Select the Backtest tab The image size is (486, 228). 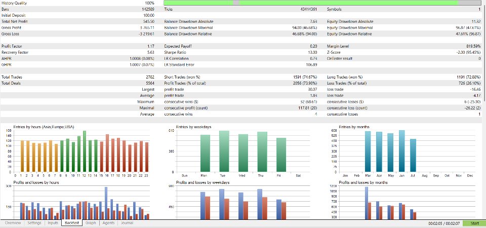click(x=72, y=223)
